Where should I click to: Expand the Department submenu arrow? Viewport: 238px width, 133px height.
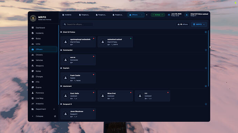[x=54, y=109]
